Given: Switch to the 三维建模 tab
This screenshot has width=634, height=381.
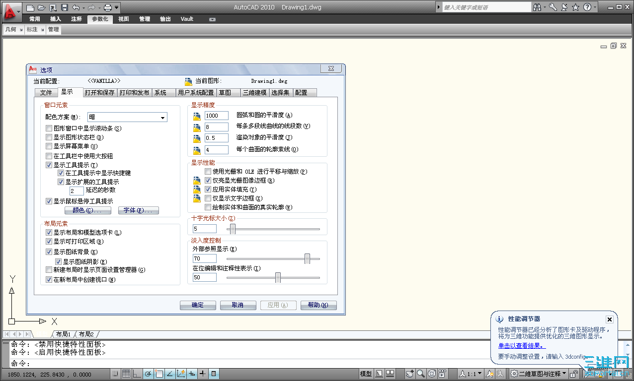Looking at the screenshot, I should (x=254, y=92).
